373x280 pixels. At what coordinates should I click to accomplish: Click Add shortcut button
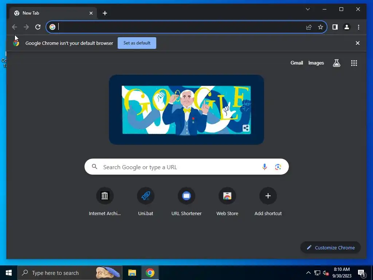click(268, 201)
